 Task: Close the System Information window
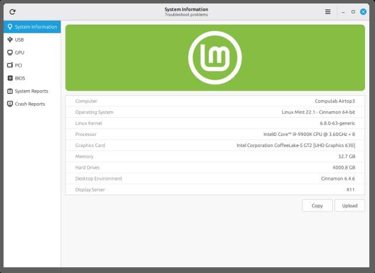tap(363, 12)
